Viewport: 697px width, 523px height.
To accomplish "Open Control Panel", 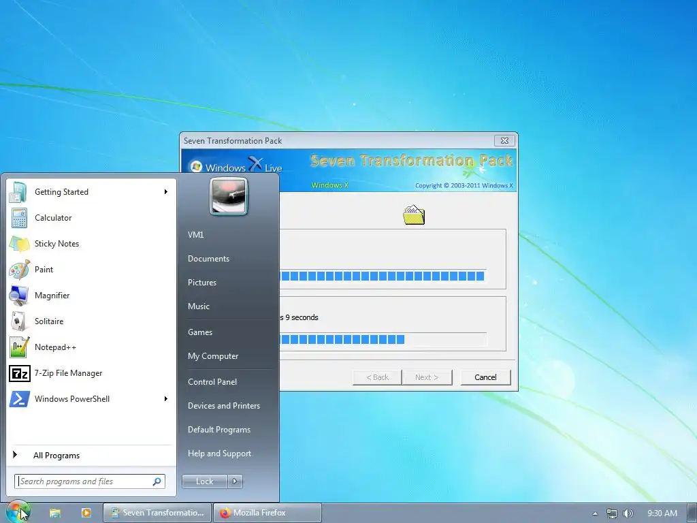I will pyautogui.click(x=212, y=382).
